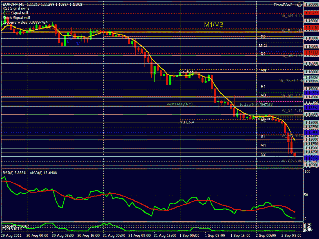The height and width of the screenshot is (239, 319).
Task: Click the 1.13000 price axis label
Action: point(311,123)
